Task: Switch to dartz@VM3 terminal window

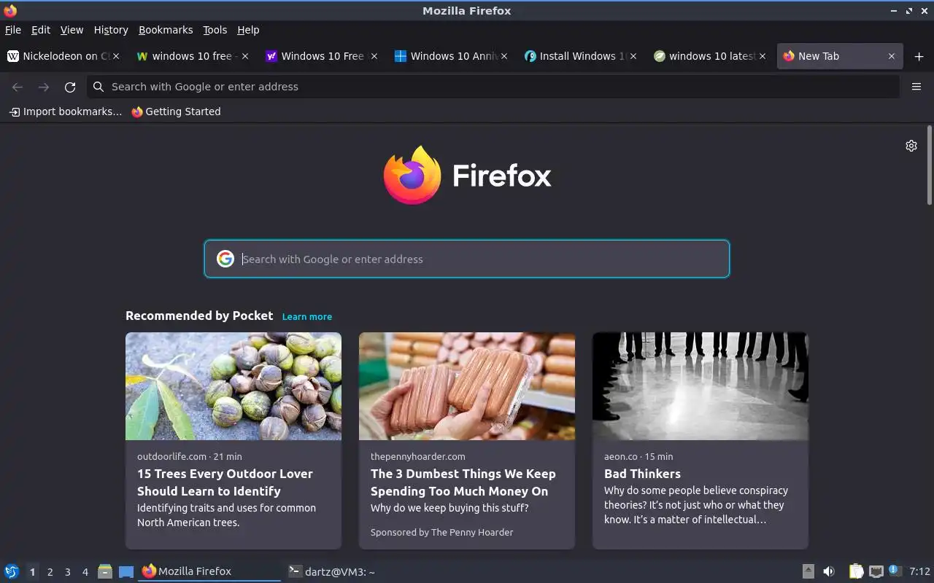Action: click(355, 571)
